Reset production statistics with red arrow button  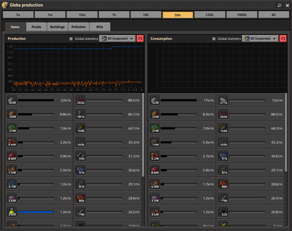point(140,39)
